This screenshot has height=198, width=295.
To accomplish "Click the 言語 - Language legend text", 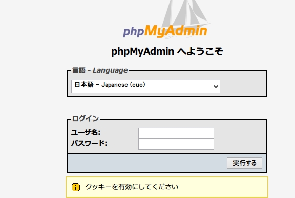I will coord(100,70).
